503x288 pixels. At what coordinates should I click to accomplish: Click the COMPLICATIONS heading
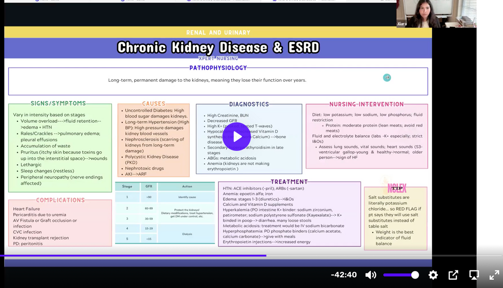point(60,200)
